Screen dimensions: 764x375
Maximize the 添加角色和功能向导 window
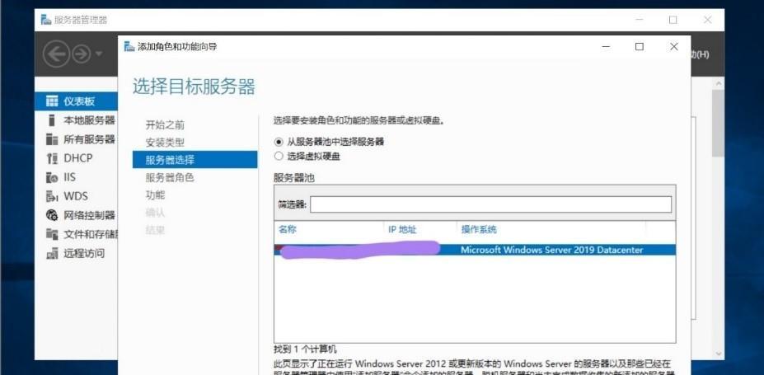(640, 47)
